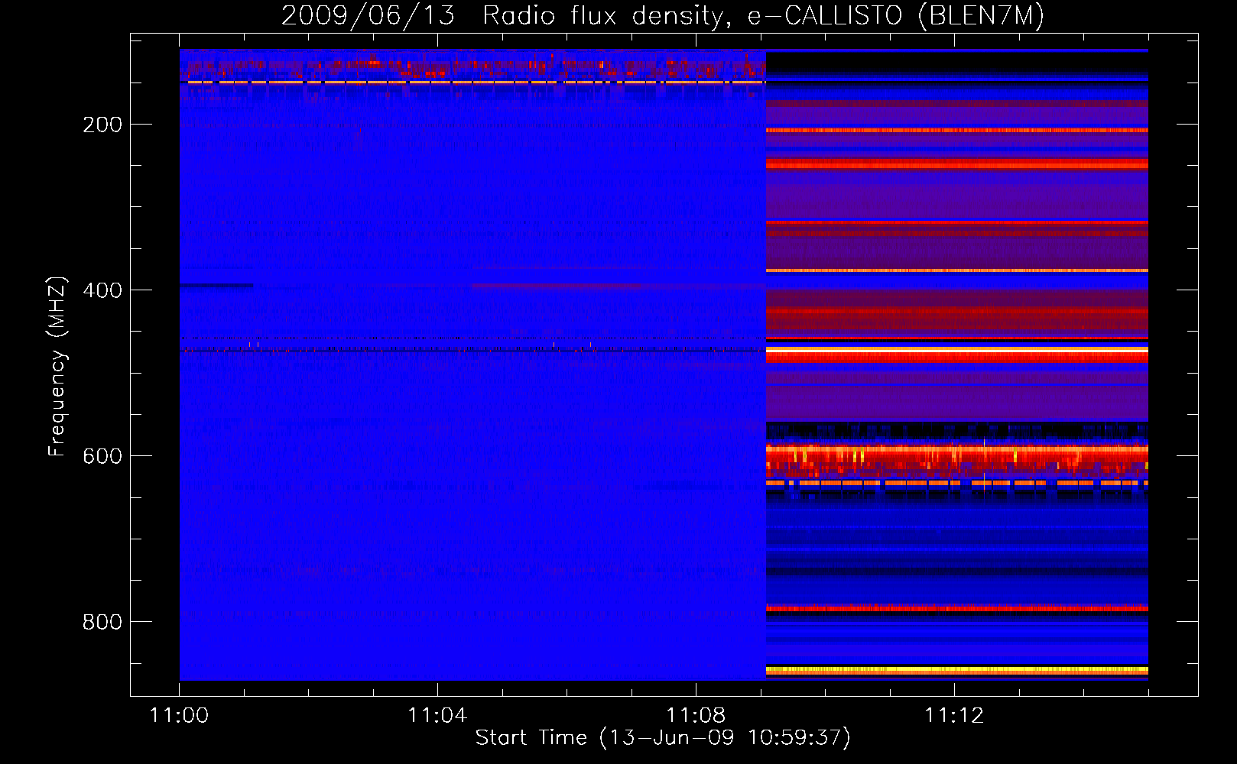Click the plot title with date 2009/06/13
1237x764 pixels.
click(x=663, y=15)
